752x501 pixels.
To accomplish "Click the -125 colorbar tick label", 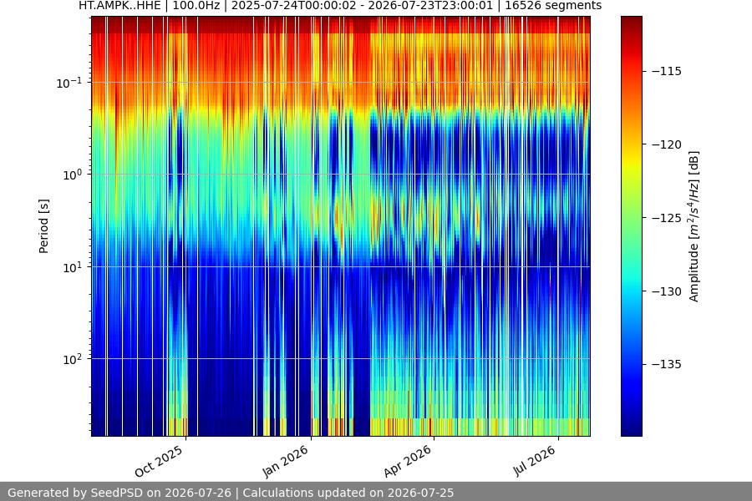I will [667, 218].
